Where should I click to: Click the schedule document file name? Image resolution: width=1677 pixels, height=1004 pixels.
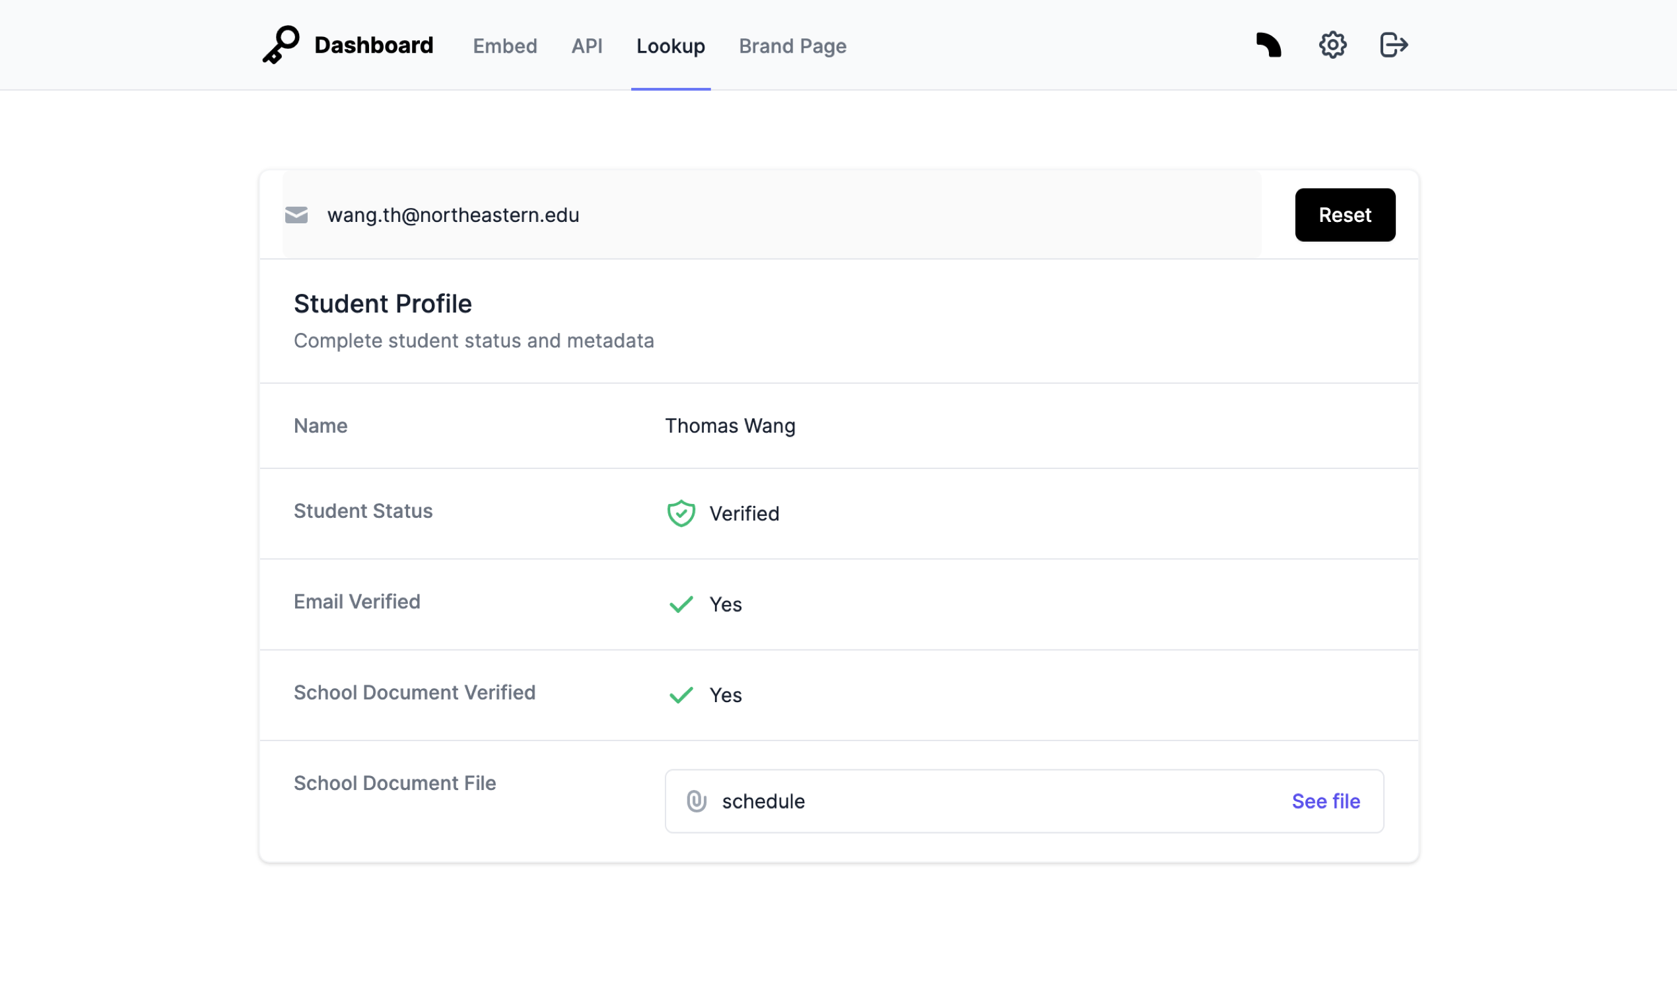[x=763, y=801]
